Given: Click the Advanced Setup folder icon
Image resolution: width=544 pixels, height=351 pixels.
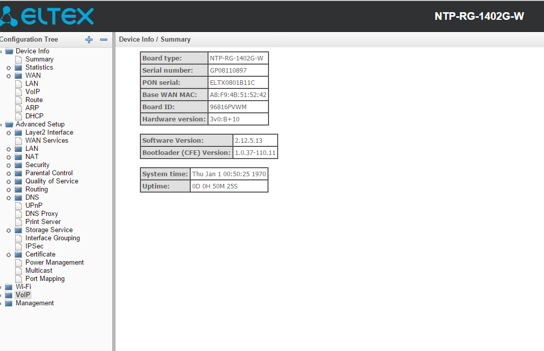Looking at the screenshot, I should click(9, 124).
